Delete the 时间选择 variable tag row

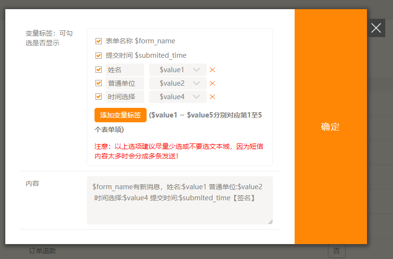(x=212, y=97)
